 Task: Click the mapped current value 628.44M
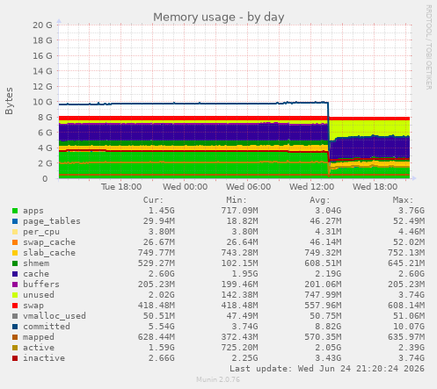click(156, 337)
